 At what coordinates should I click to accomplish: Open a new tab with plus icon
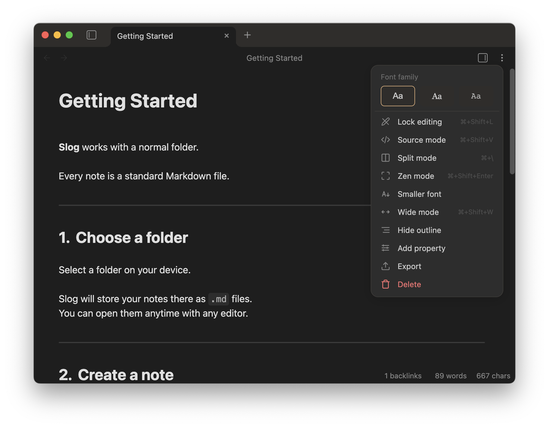tap(247, 35)
